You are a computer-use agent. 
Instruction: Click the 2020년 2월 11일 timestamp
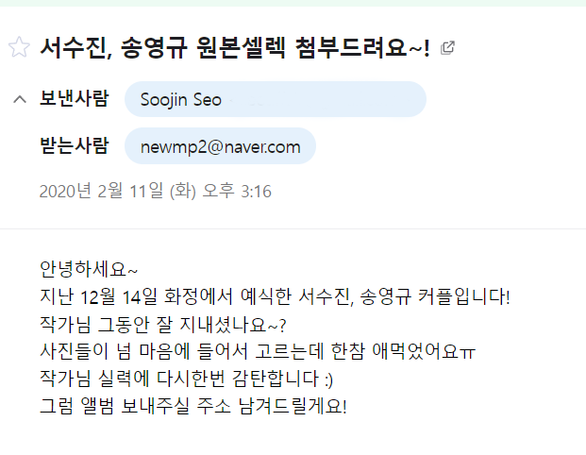155,192
